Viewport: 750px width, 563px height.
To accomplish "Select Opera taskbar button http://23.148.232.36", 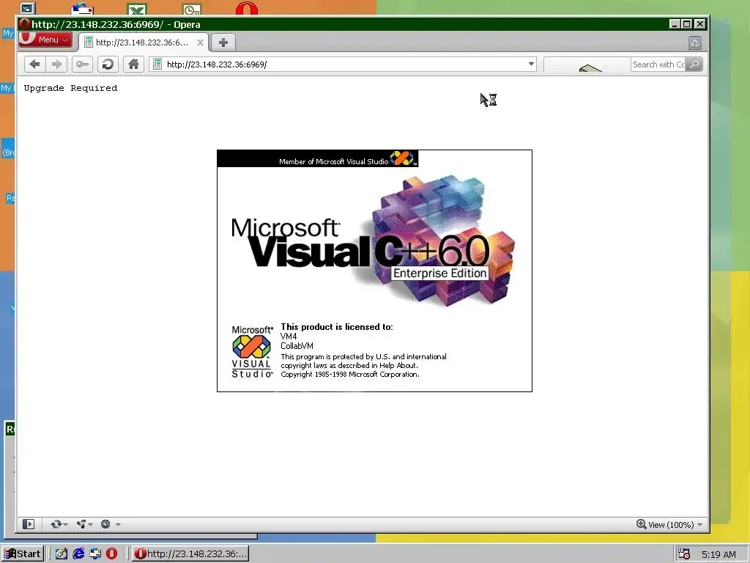I will [x=190, y=554].
